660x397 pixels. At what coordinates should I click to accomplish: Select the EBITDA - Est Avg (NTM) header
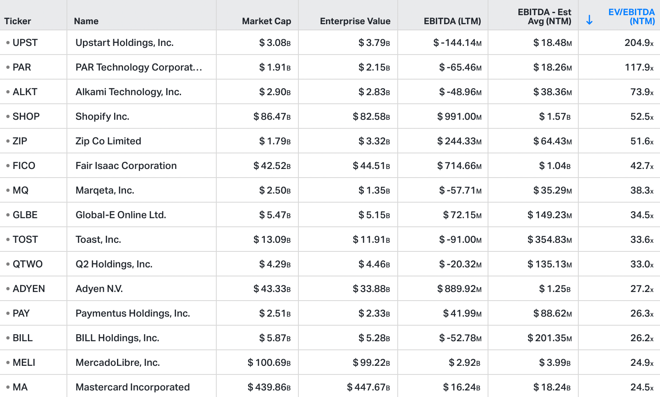coord(544,16)
